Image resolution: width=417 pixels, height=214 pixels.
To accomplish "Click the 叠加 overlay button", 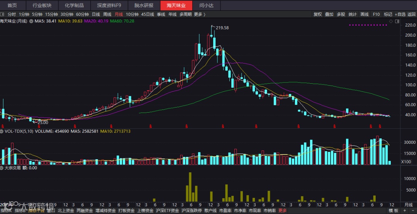I will [329, 14].
